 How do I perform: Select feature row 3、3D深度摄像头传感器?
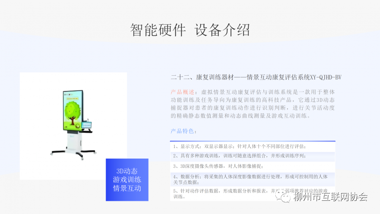click(x=252, y=167)
